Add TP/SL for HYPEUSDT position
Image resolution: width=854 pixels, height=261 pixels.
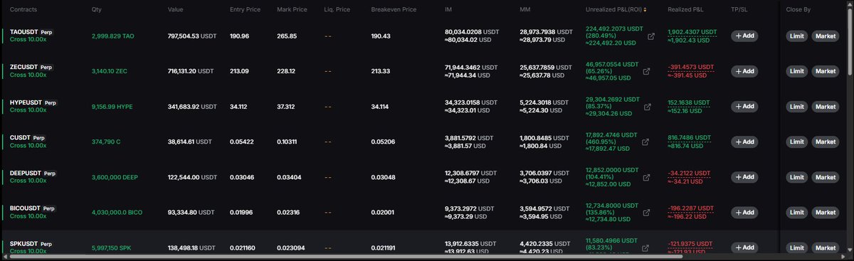pyautogui.click(x=744, y=107)
